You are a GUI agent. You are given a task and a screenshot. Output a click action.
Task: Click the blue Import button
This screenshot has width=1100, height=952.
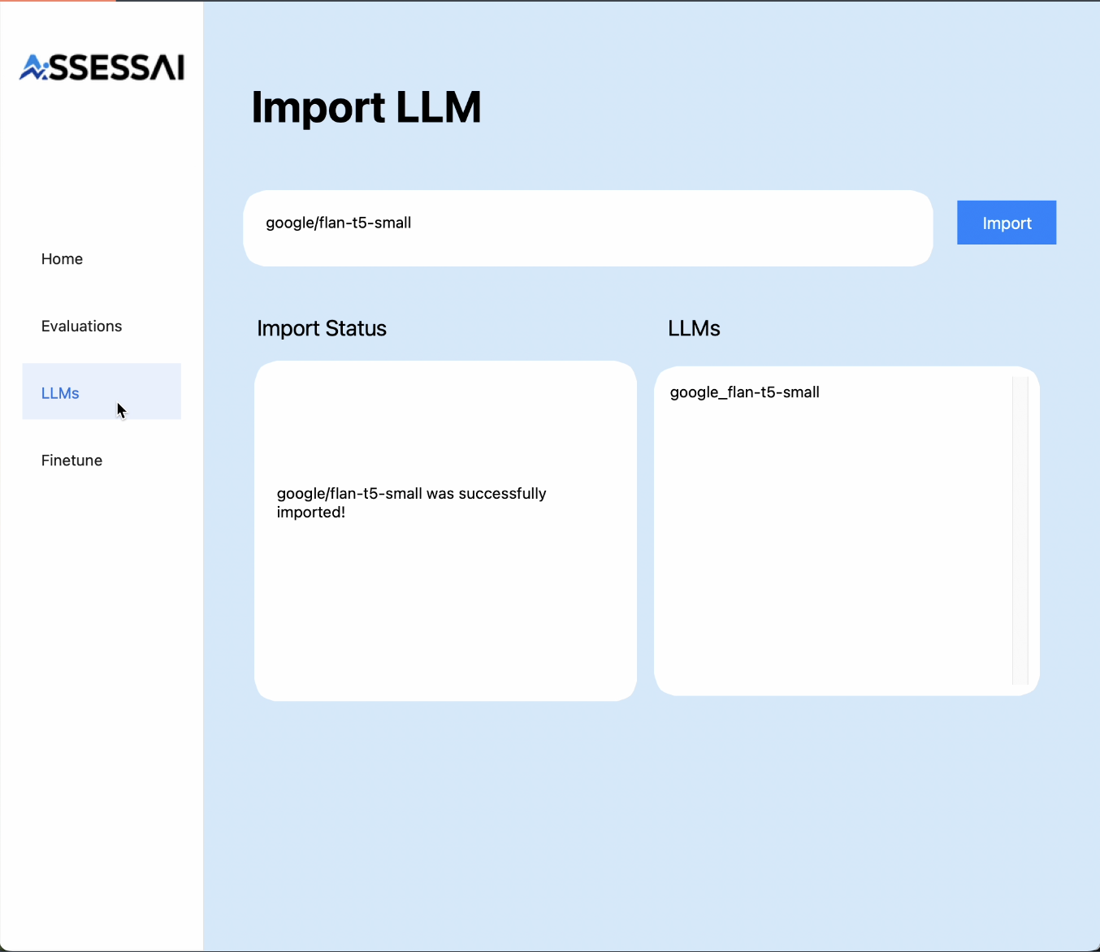click(x=1007, y=223)
